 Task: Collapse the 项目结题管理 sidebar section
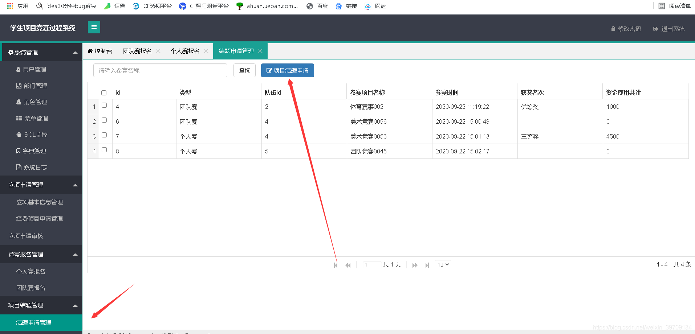[x=41, y=305]
